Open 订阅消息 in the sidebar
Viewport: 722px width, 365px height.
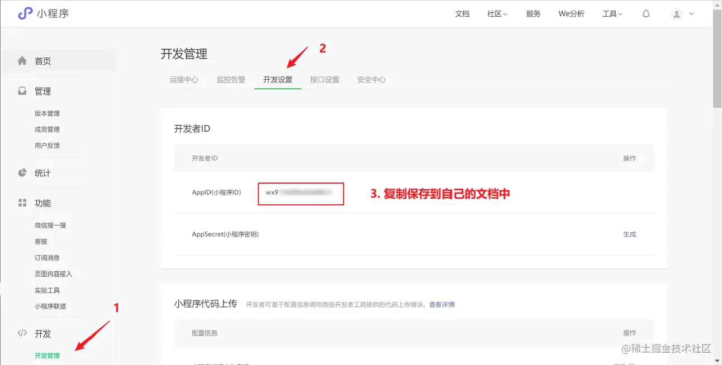click(47, 258)
